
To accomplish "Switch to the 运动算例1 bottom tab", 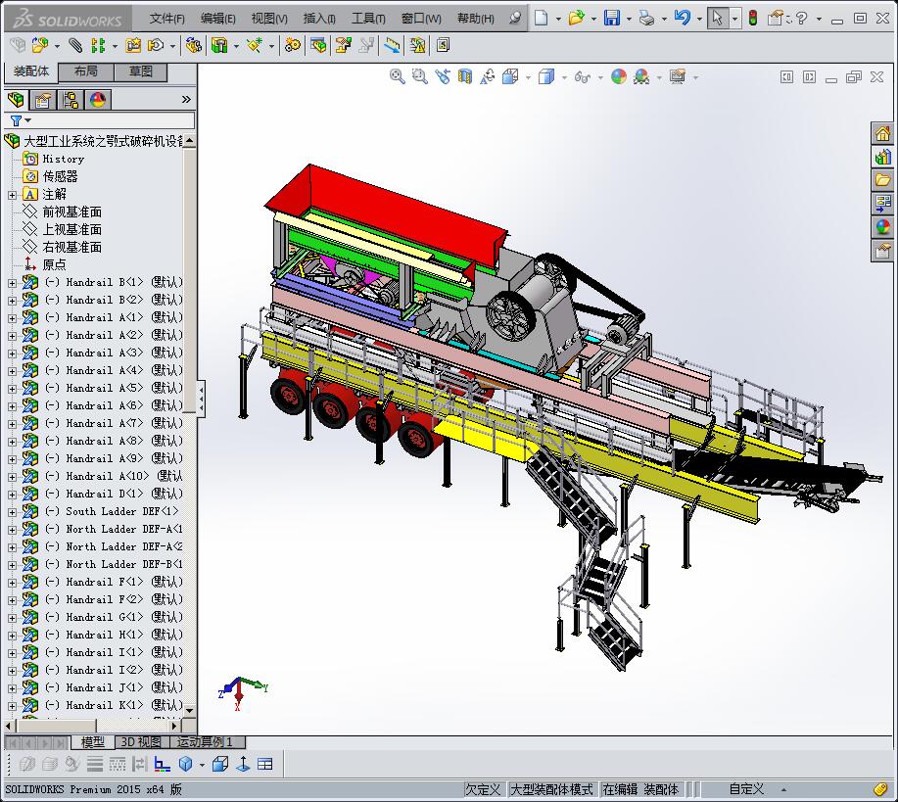I will pos(208,742).
